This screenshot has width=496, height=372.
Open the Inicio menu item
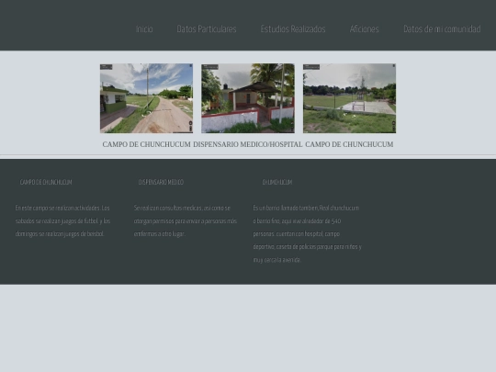(x=144, y=29)
